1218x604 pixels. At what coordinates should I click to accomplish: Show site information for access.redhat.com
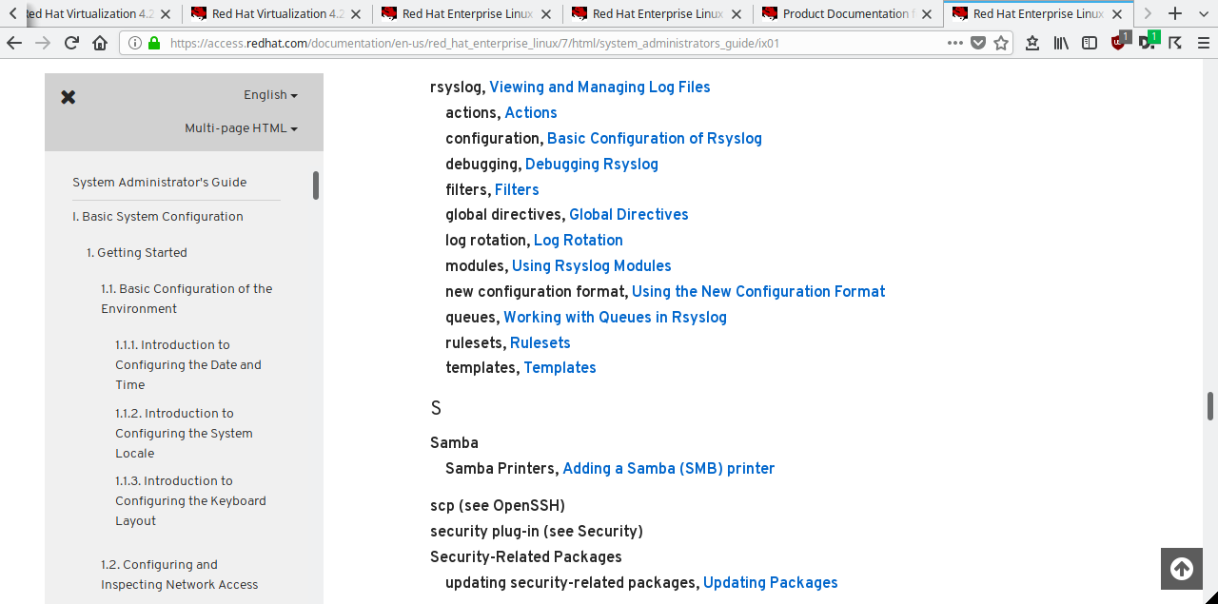click(x=135, y=43)
